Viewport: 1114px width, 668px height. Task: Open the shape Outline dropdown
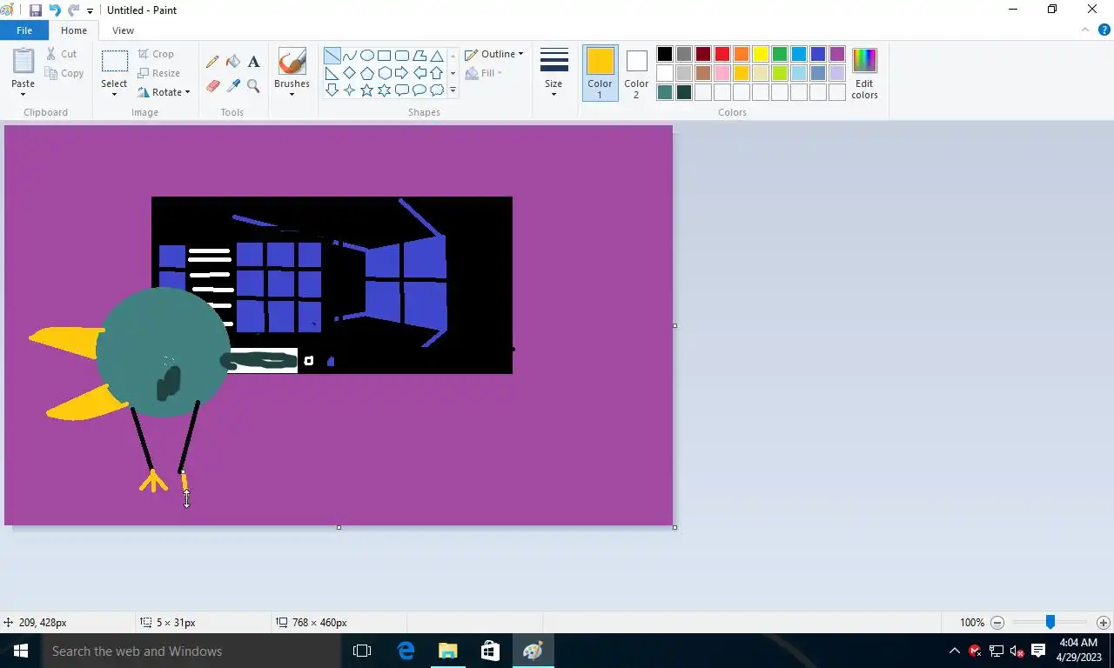tap(493, 54)
